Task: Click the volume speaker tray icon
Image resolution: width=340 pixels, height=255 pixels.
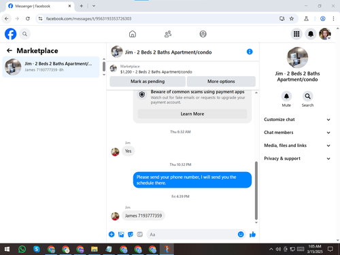Action: coord(278,250)
